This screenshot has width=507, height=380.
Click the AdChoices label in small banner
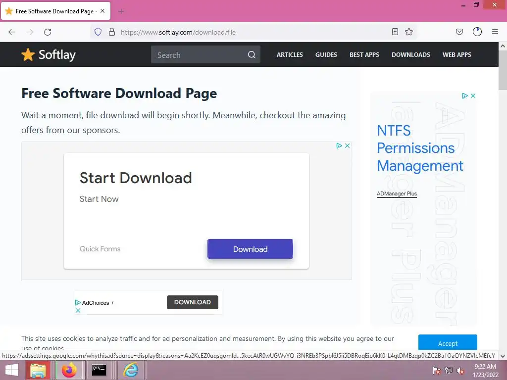pos(95,303)
